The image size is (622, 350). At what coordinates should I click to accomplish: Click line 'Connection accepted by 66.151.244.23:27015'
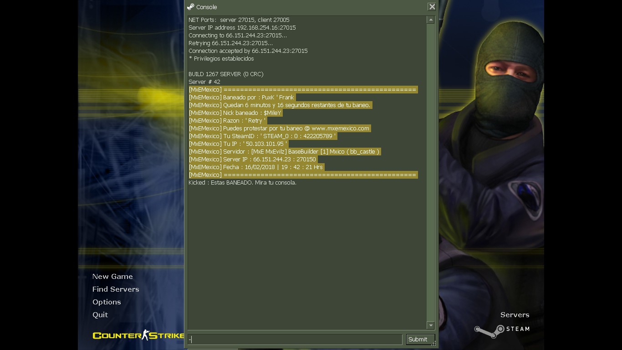(248, 51)
